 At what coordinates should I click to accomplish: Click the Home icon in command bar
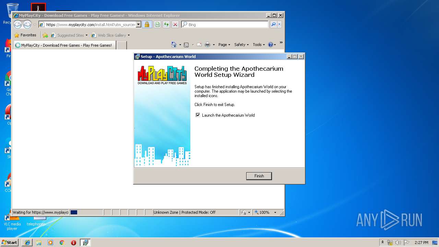point(174,45)
